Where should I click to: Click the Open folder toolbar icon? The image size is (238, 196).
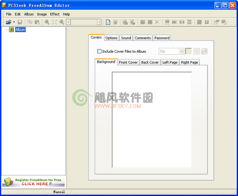pos(8,22)
